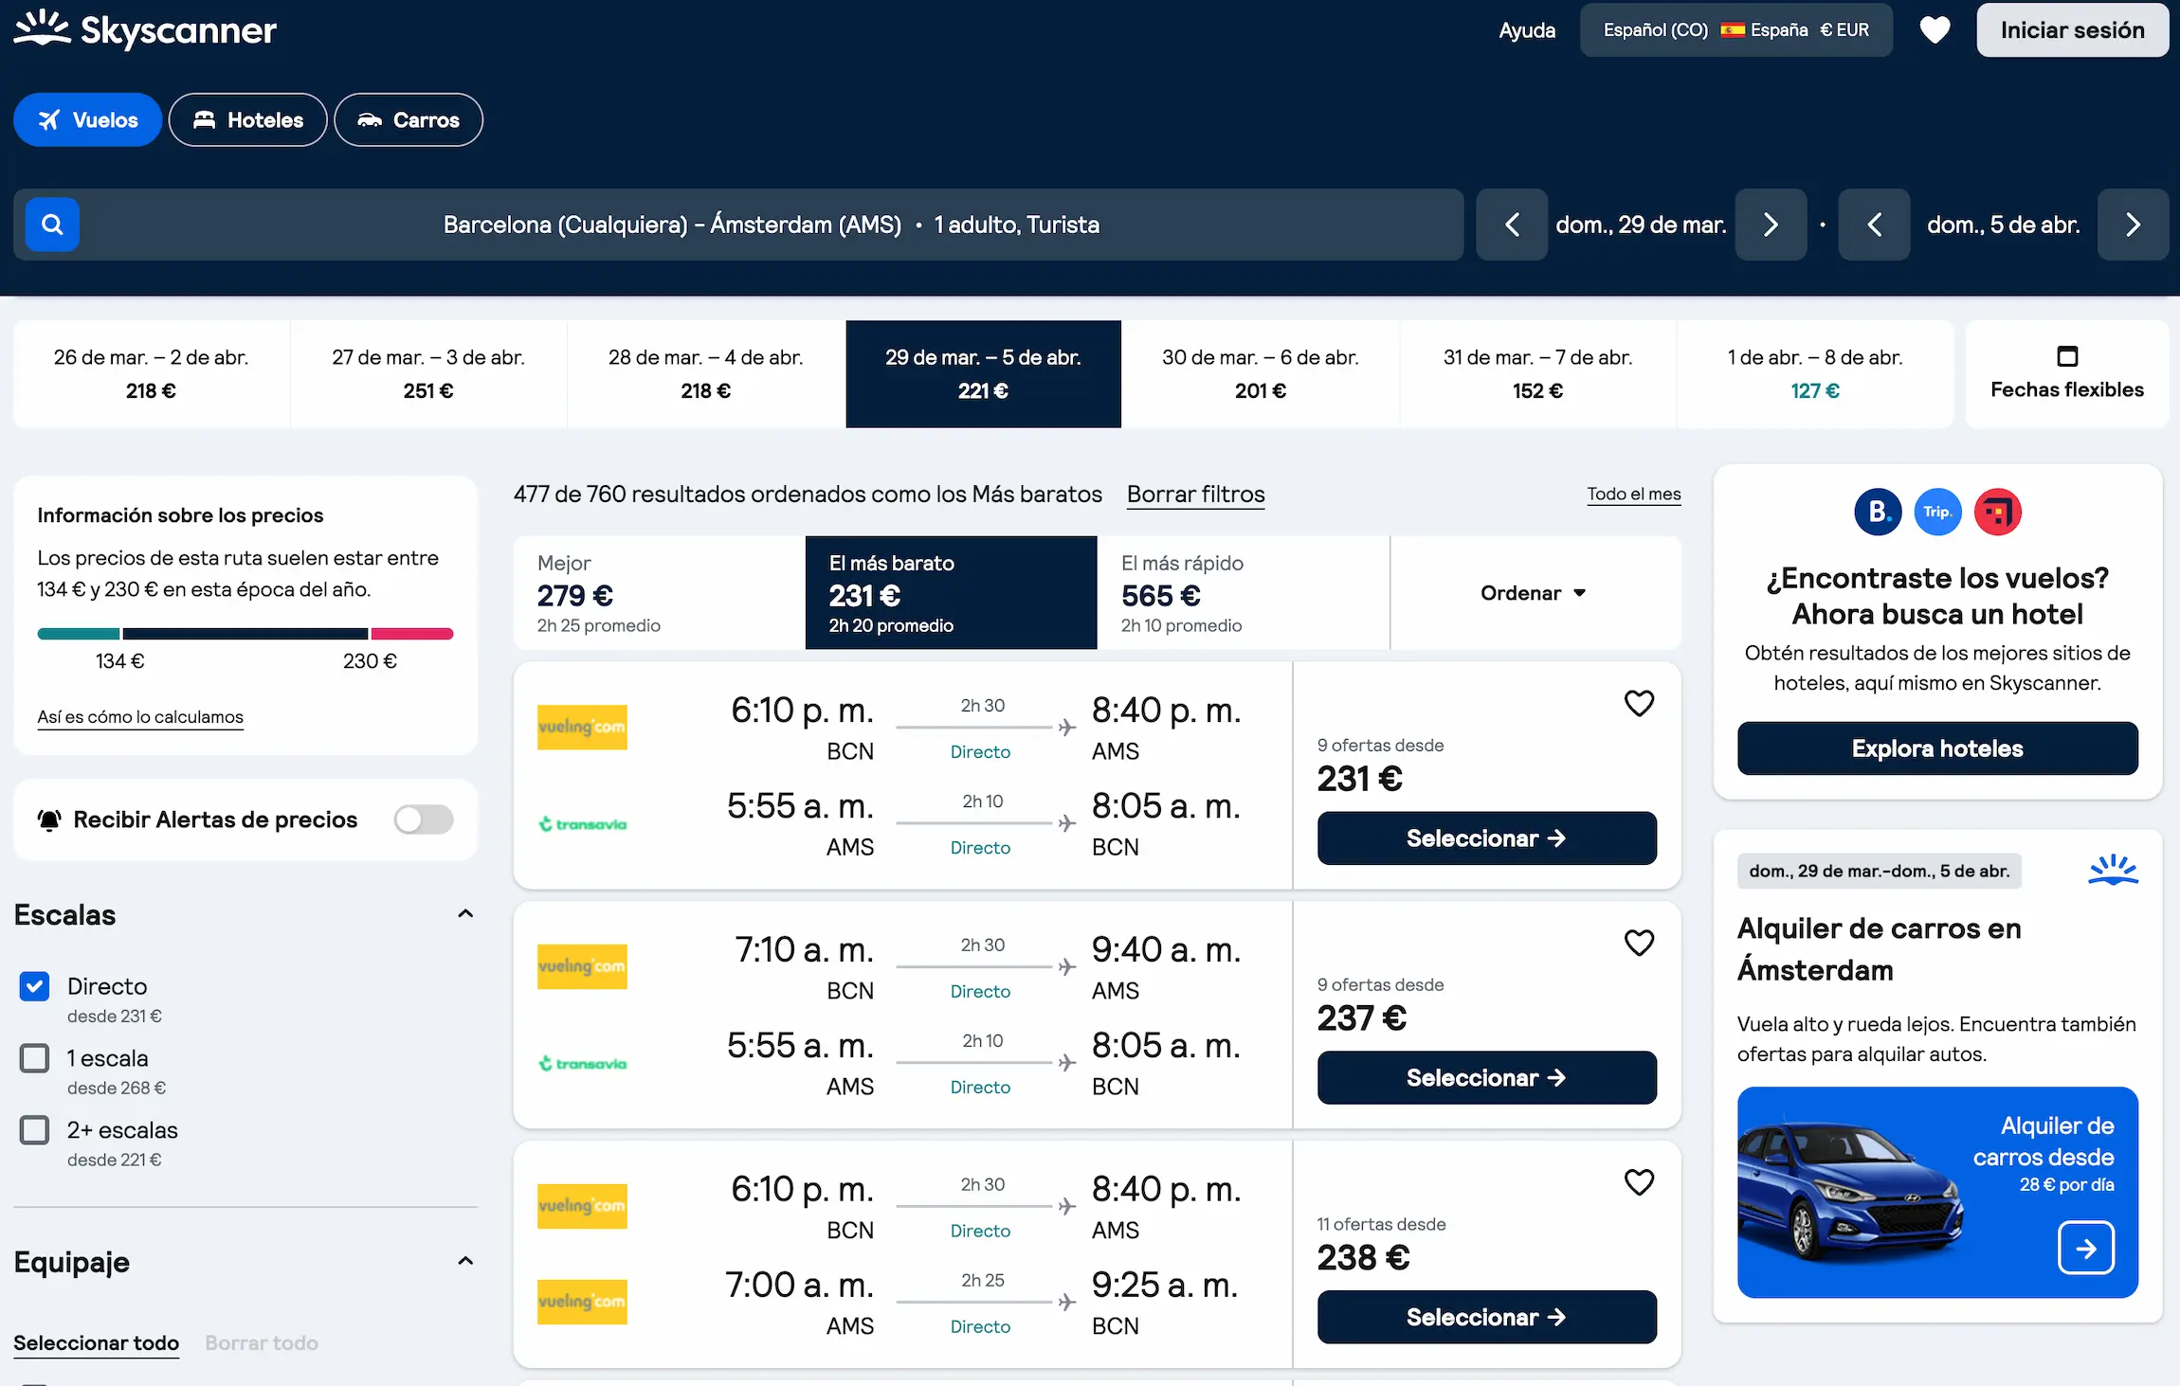Click the Skyscanner logo
This screenshot has width=2180, height=1386.
pos(144,29)
